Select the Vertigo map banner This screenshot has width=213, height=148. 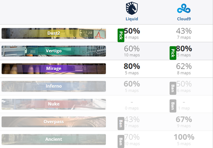coord(54,51)
